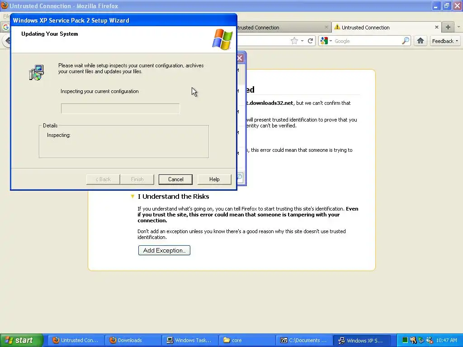The image size is (463, 347).
Task: Switch to the C:\Documents 7-Zip taskbar window
Action: point(304,340)
